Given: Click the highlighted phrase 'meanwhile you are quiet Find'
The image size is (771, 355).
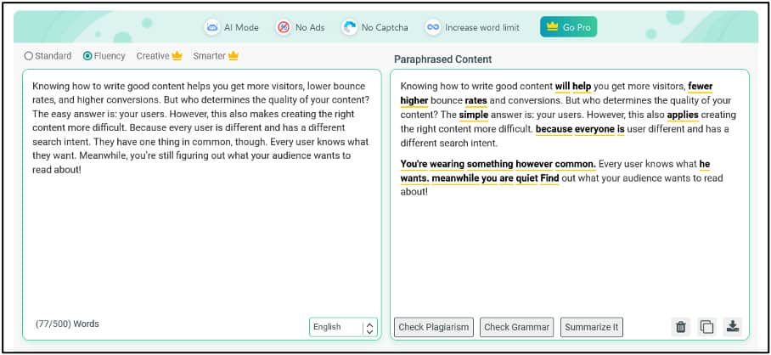Looking at the screenshot, I should [495, 178].
